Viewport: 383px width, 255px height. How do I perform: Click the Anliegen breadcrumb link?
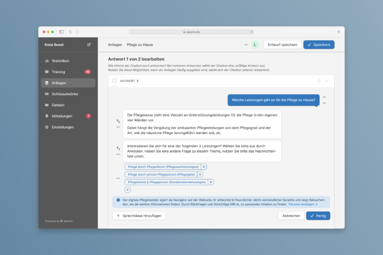[x=115, y=45]
